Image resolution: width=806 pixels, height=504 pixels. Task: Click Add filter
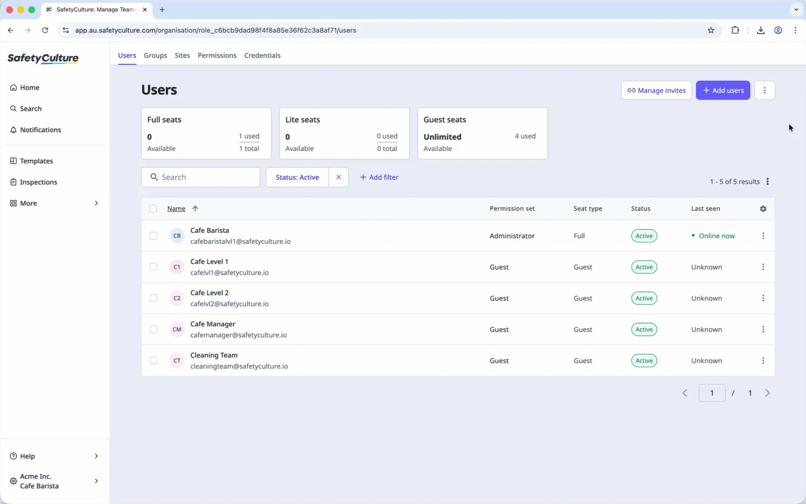tap(379, 177)
